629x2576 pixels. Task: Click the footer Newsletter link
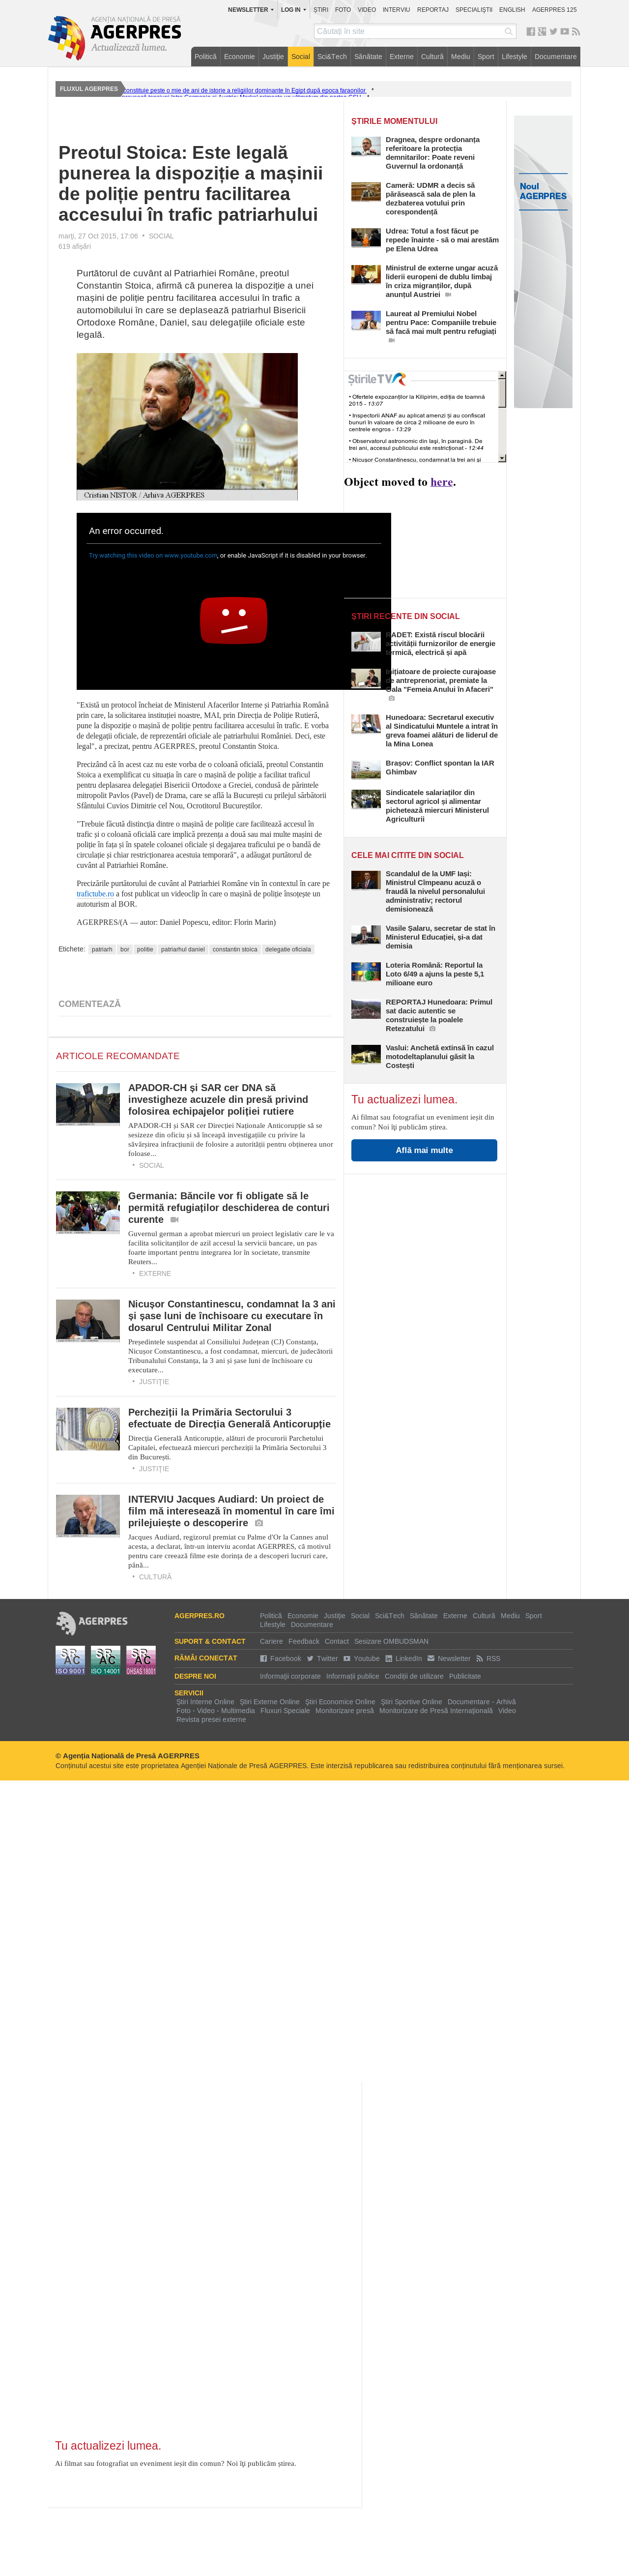pyautogui.click(x=449, y=1658)
